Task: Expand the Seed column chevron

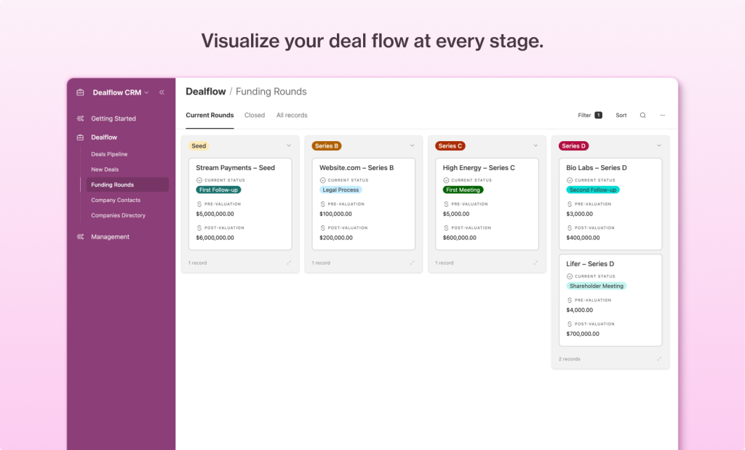Action: [288, 145]
